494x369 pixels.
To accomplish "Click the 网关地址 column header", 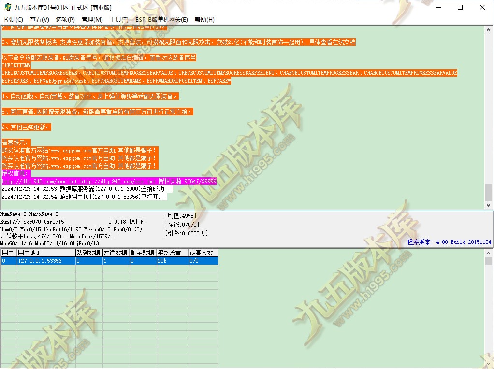I will click(46, 253).
